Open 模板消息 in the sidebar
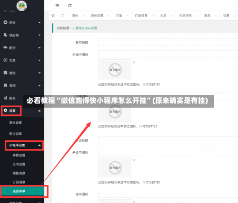238x203 pixels. [19, 173]
